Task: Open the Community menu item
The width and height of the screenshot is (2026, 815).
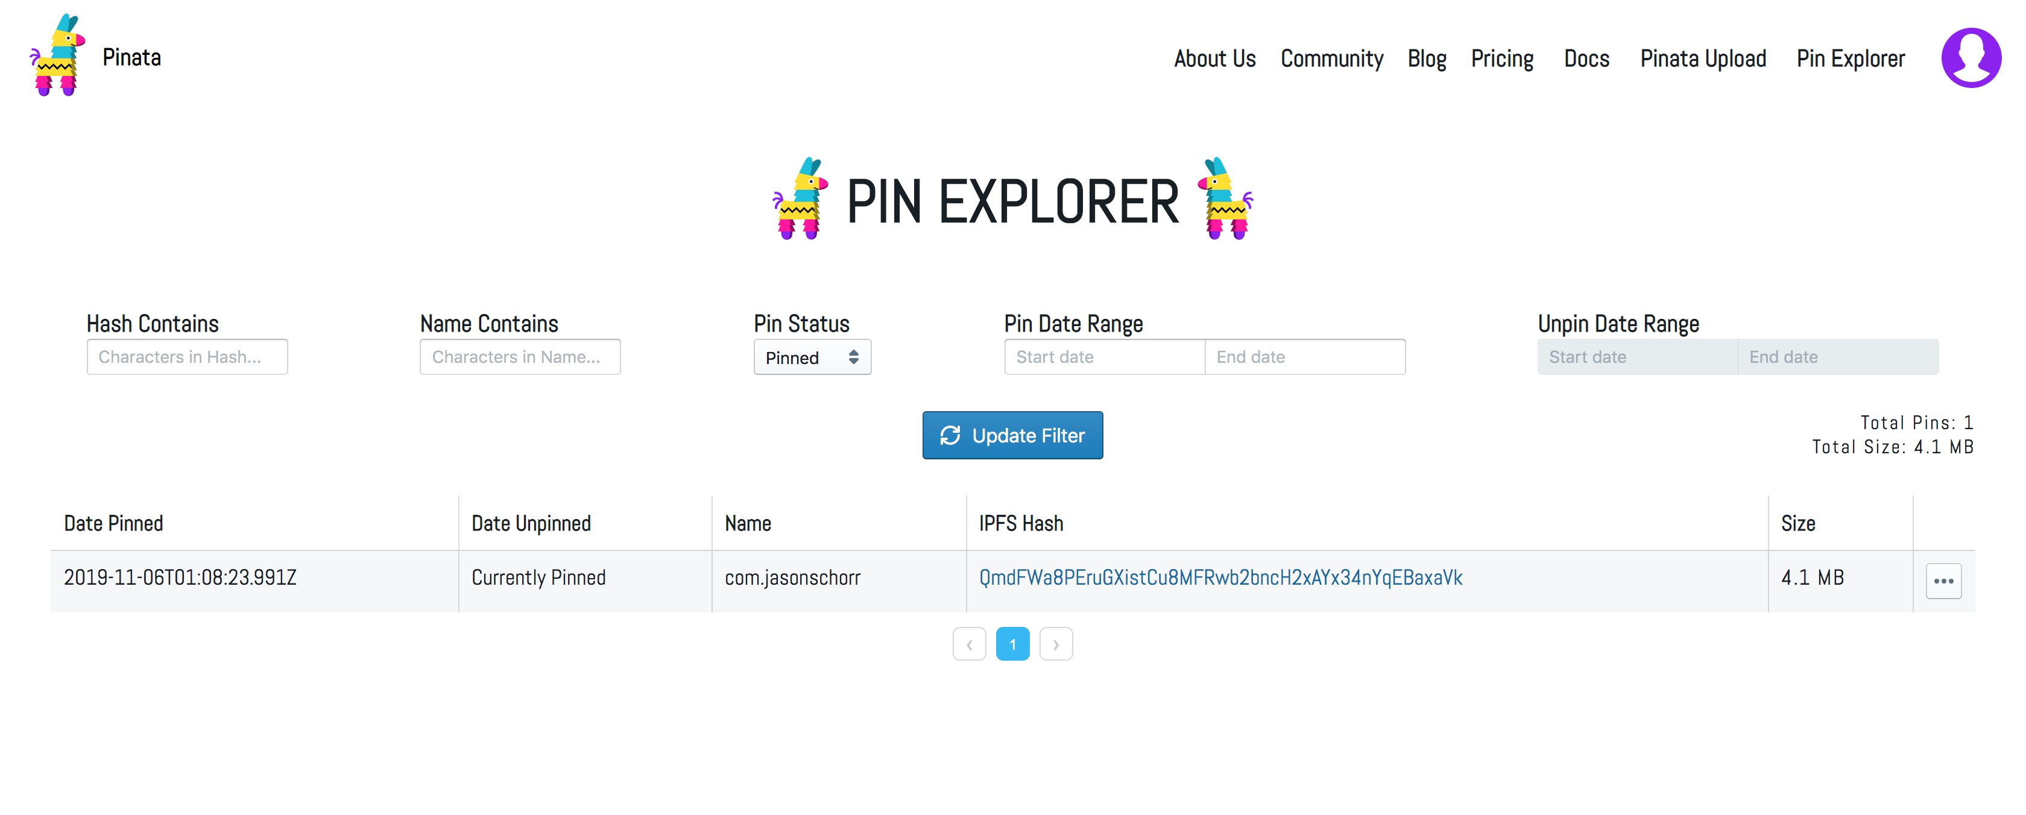Action: [x=1331, y=59]
